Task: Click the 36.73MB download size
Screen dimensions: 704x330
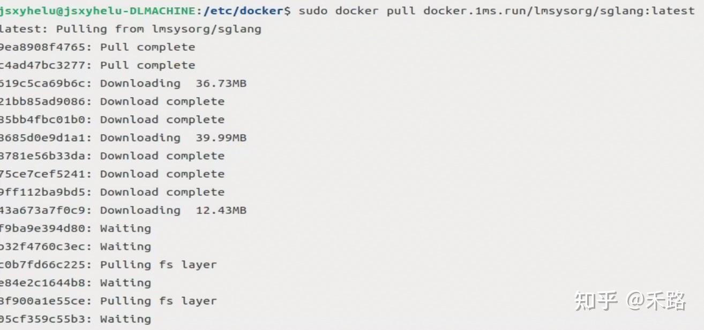Action: tap(221, 83)
